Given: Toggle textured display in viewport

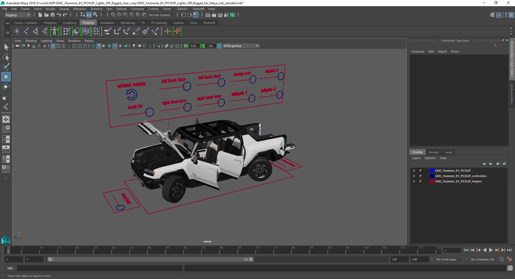Looking at the screenshot, I should pyautogui.click(x=115, y=46).
